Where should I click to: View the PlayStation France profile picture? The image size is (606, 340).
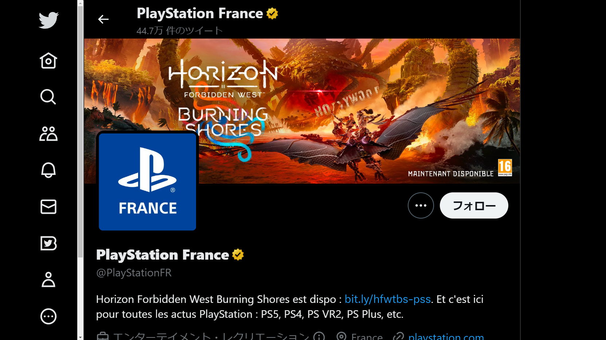pyautogui.click(x=148, y=182)
